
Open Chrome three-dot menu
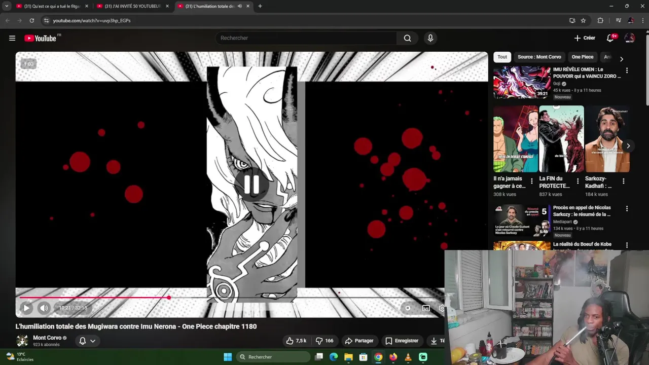642,20
